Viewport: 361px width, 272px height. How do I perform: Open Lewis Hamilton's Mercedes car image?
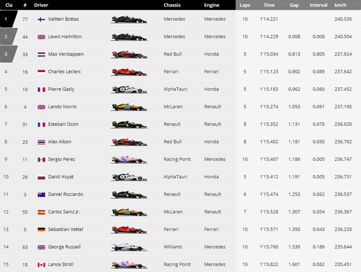click(x=129, y=37)
